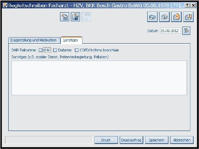Viewport: 199px width, 149px height.
Task: Click the icon next to Datum field
Action: pos(186,31)
